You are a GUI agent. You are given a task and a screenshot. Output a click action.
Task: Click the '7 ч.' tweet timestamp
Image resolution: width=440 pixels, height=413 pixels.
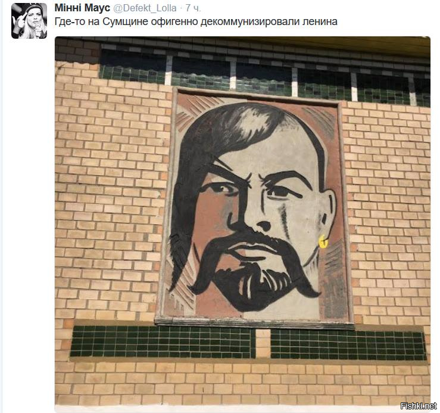(193, 8)
